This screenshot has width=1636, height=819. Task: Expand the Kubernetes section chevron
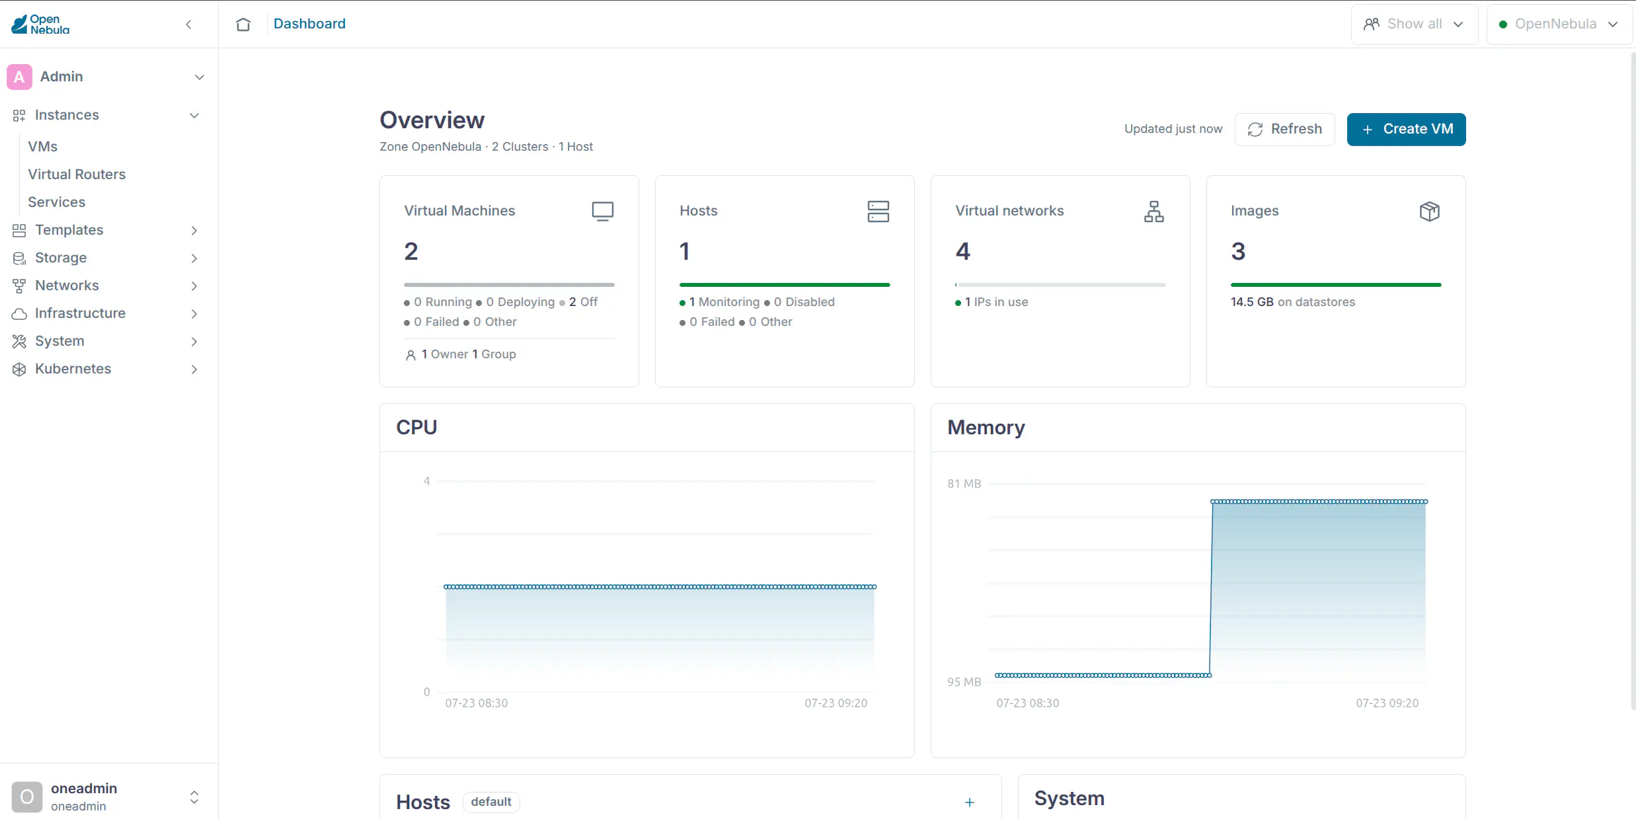[x=194, y=370]
